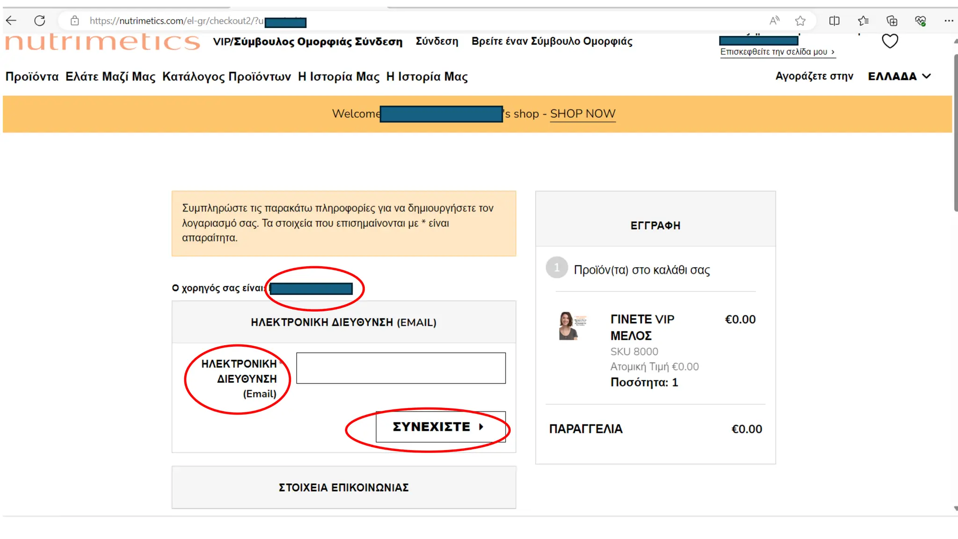Click the Σύνδεση login link
The height and width of the screenshot is (539, 958).
click(437, 42)
